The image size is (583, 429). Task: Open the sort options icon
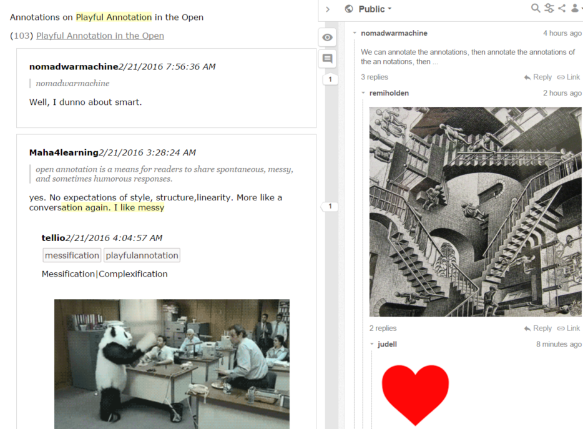[x=549, y=8]
